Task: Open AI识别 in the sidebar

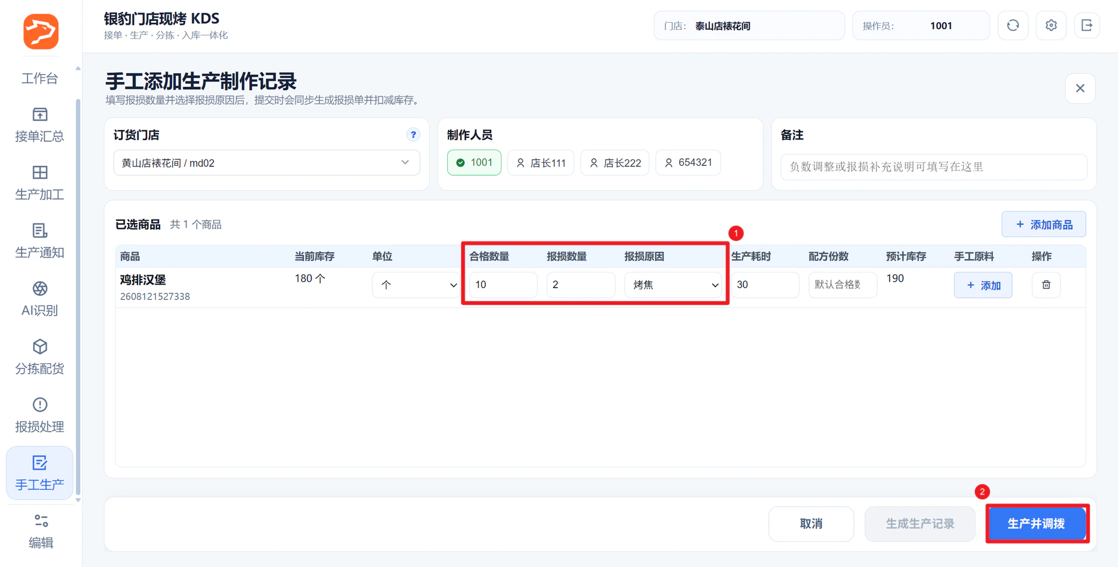Action: point(40,299)
